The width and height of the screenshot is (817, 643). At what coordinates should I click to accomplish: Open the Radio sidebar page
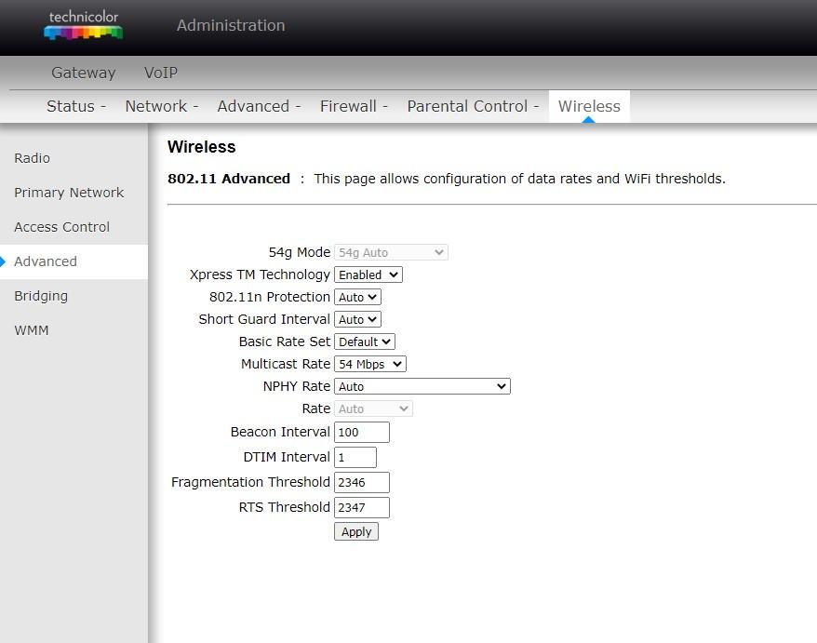[33, 158]
